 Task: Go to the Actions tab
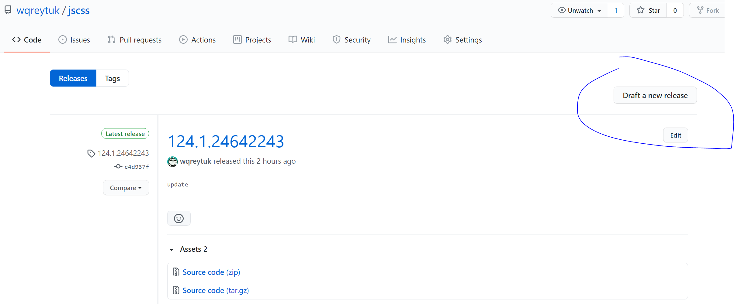click(x=197, y=40)
